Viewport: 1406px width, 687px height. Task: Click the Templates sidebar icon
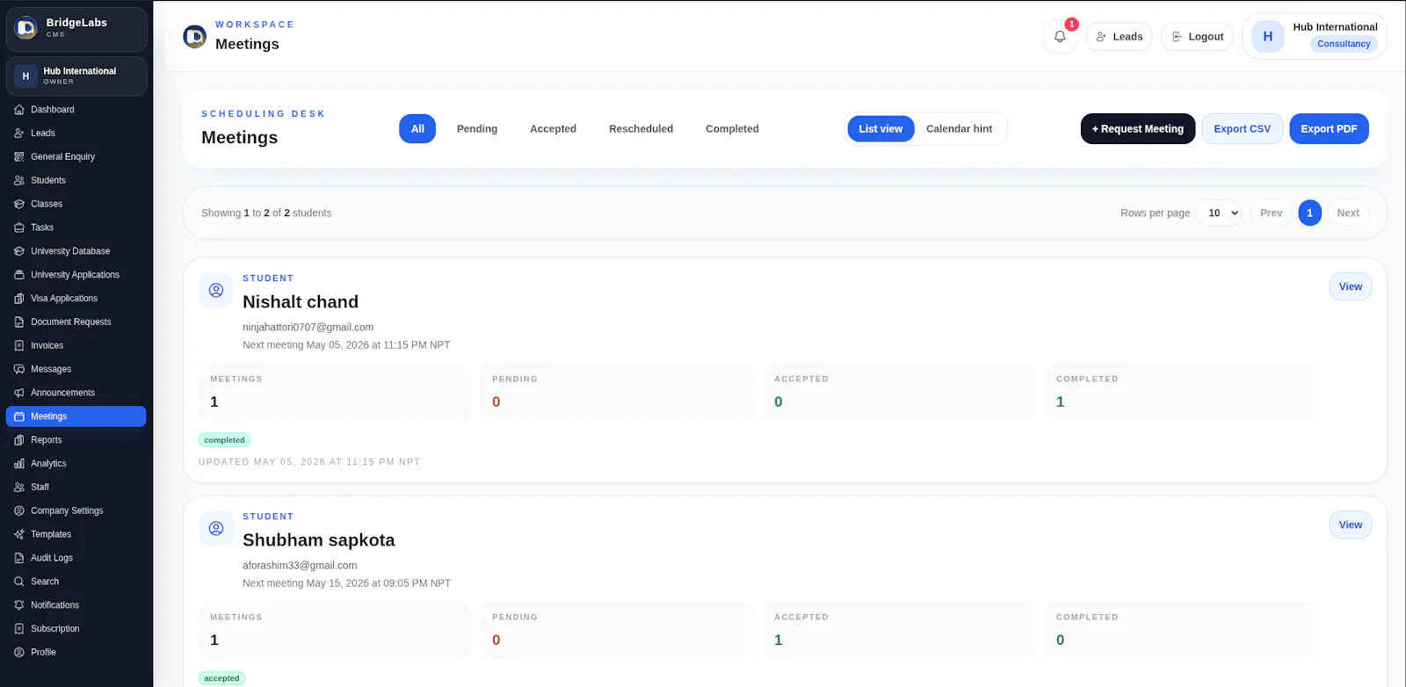[x=19, y=534]
